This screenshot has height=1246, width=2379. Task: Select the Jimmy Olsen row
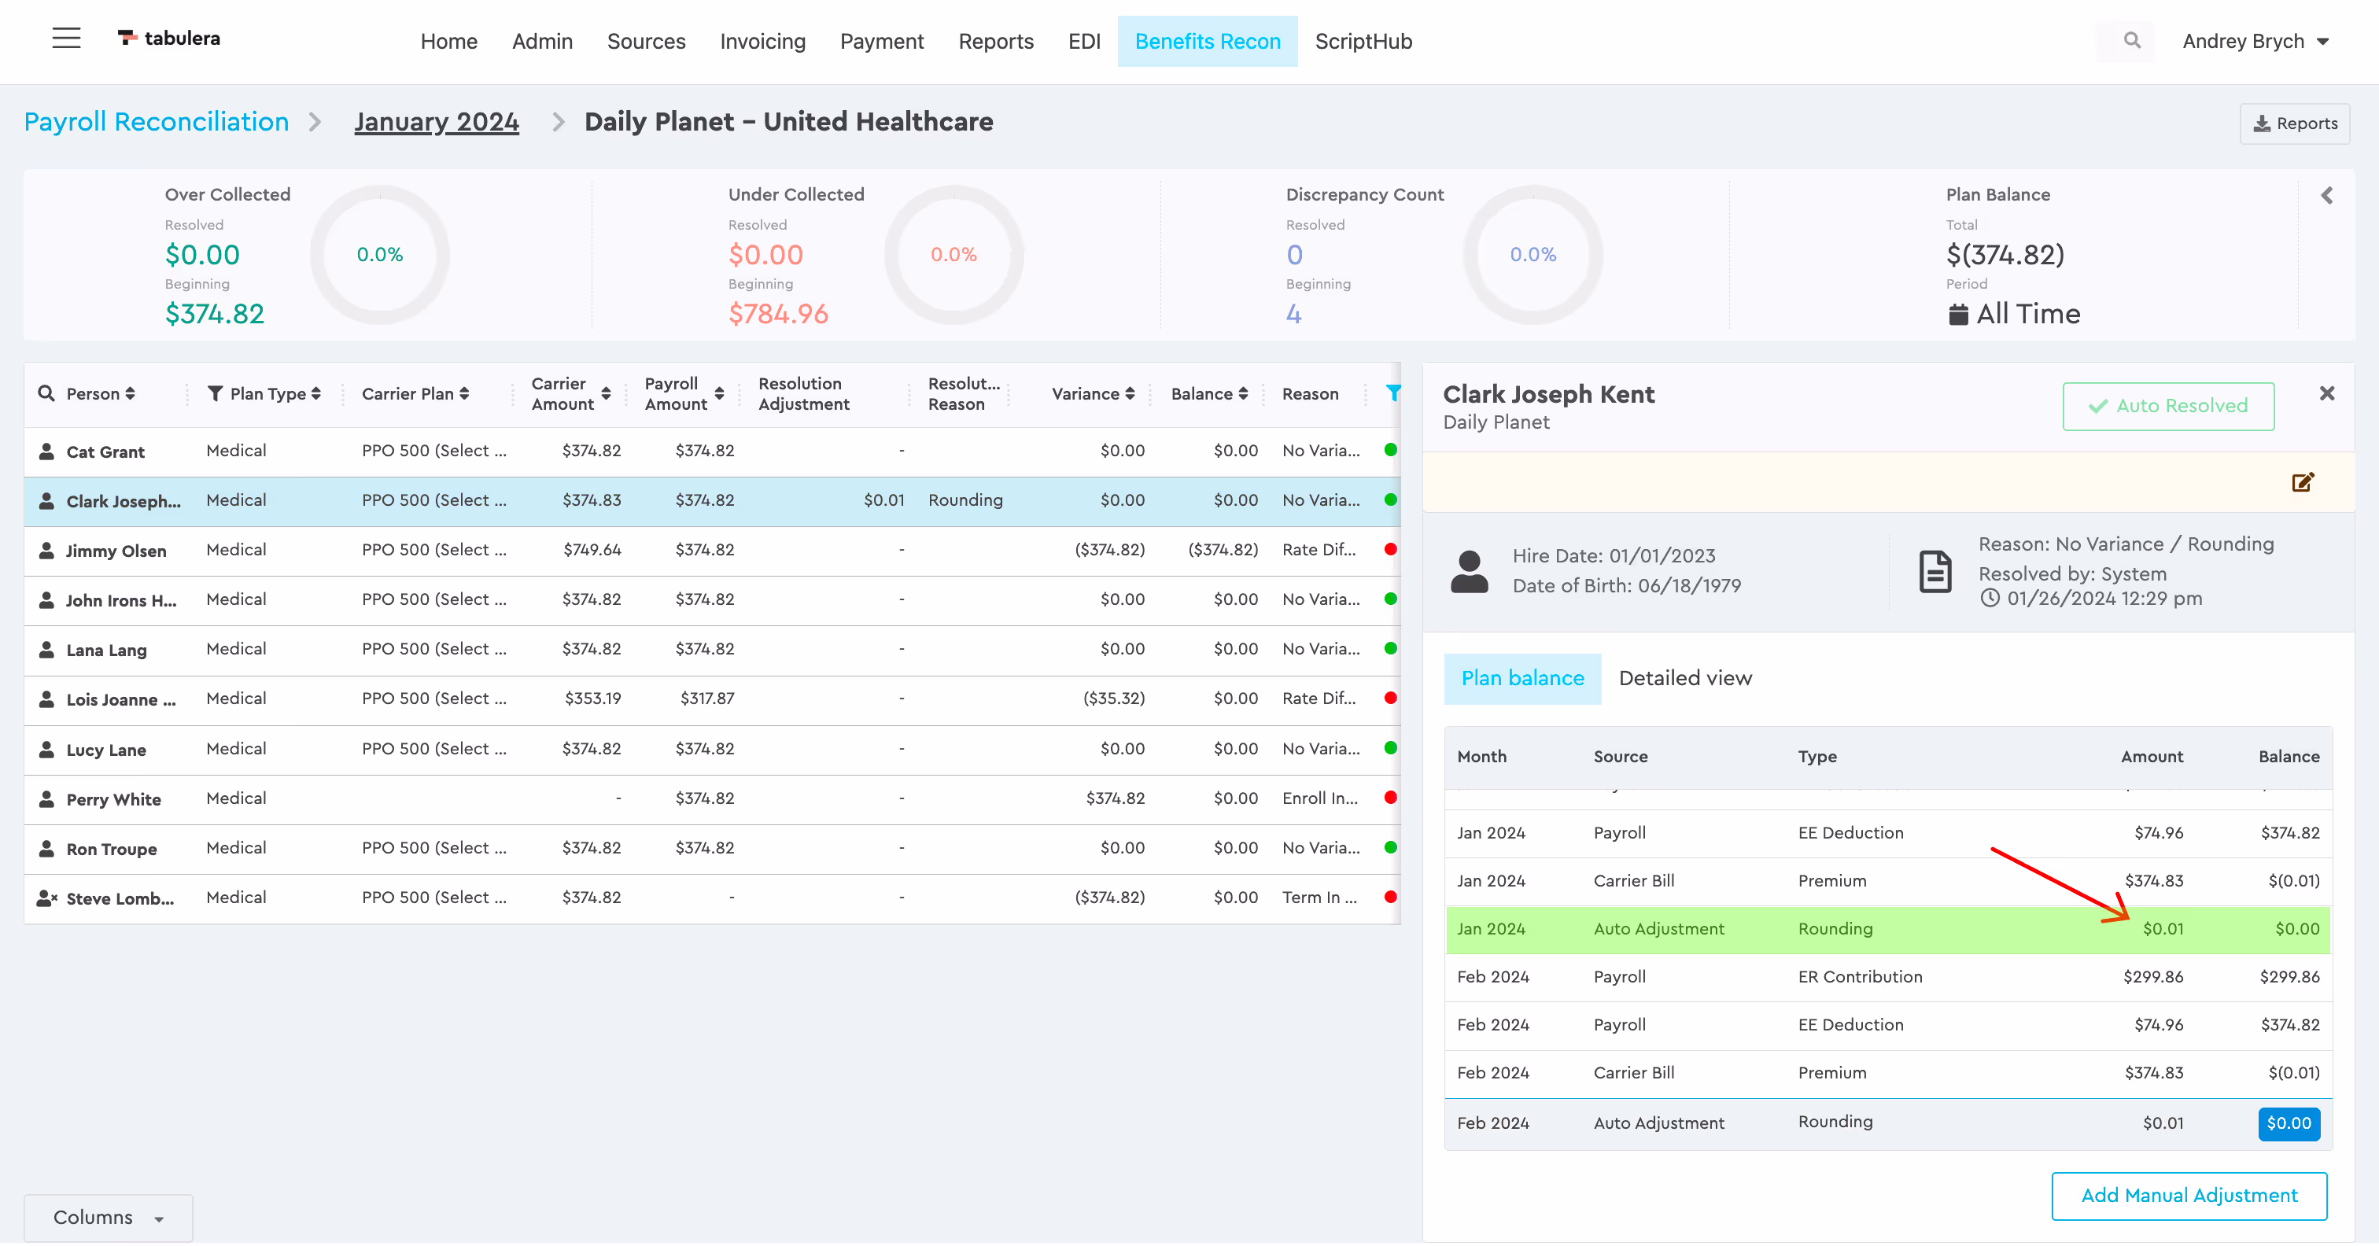click(x=712, y=551)
